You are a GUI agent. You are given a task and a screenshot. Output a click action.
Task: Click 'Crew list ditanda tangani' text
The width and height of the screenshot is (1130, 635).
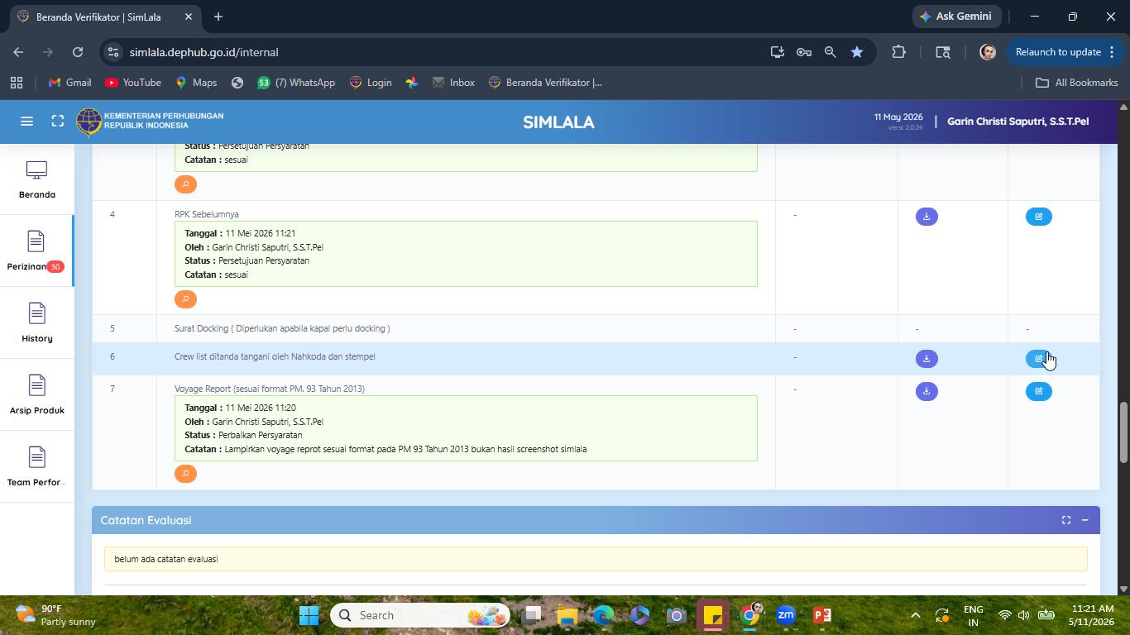(x=275, y=356)
